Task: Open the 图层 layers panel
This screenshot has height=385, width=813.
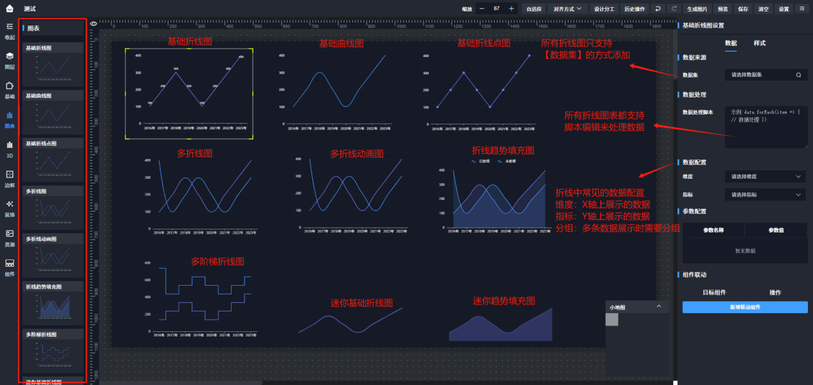Action: point(10,60)
